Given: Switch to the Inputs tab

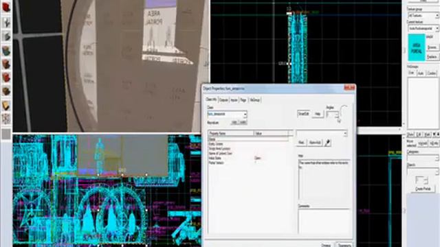Looking at the screenshot, I should pos(234,100).
